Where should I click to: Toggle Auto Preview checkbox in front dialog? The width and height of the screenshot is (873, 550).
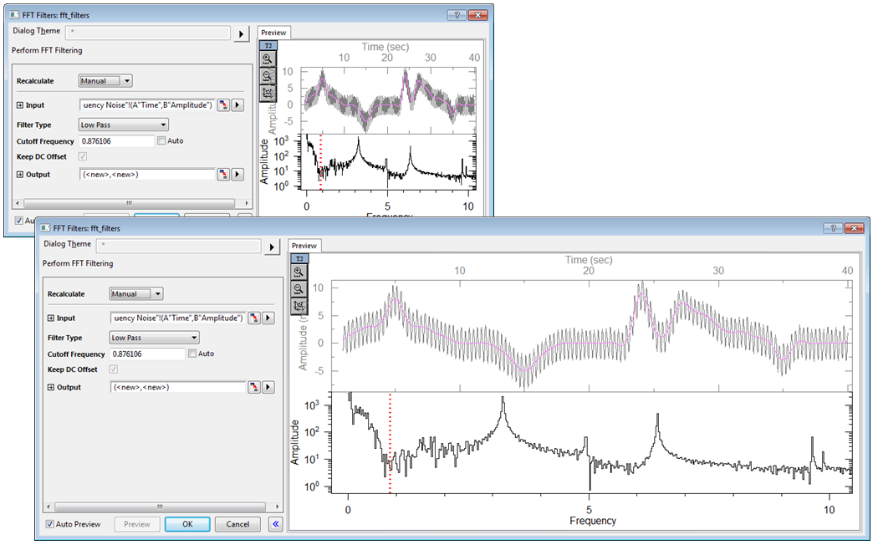51,524
